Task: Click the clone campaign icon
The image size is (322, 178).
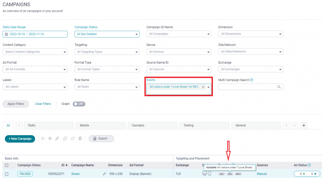Action: click(65, 139)
